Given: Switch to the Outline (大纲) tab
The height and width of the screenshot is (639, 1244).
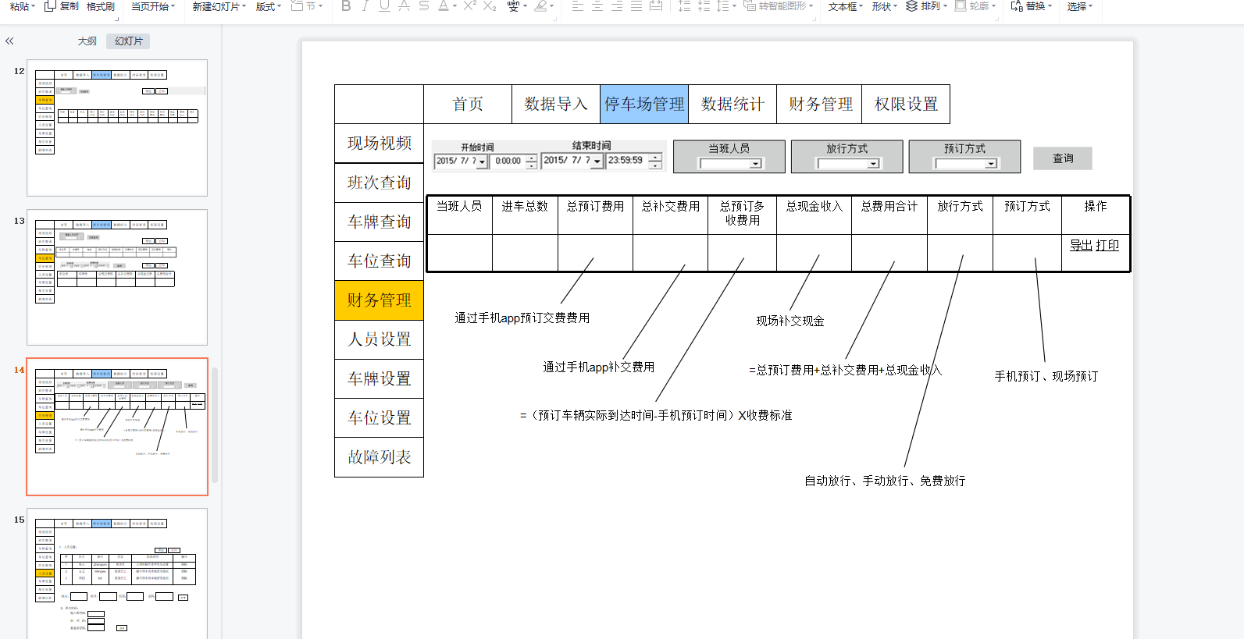Looking at the screenshot, I should pos(87,41).
